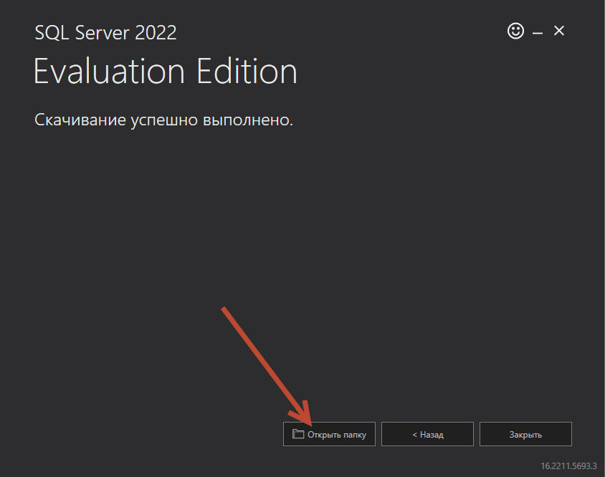Close the installer with the Закрыть button

pyautogui.click(x=525, y=433)
